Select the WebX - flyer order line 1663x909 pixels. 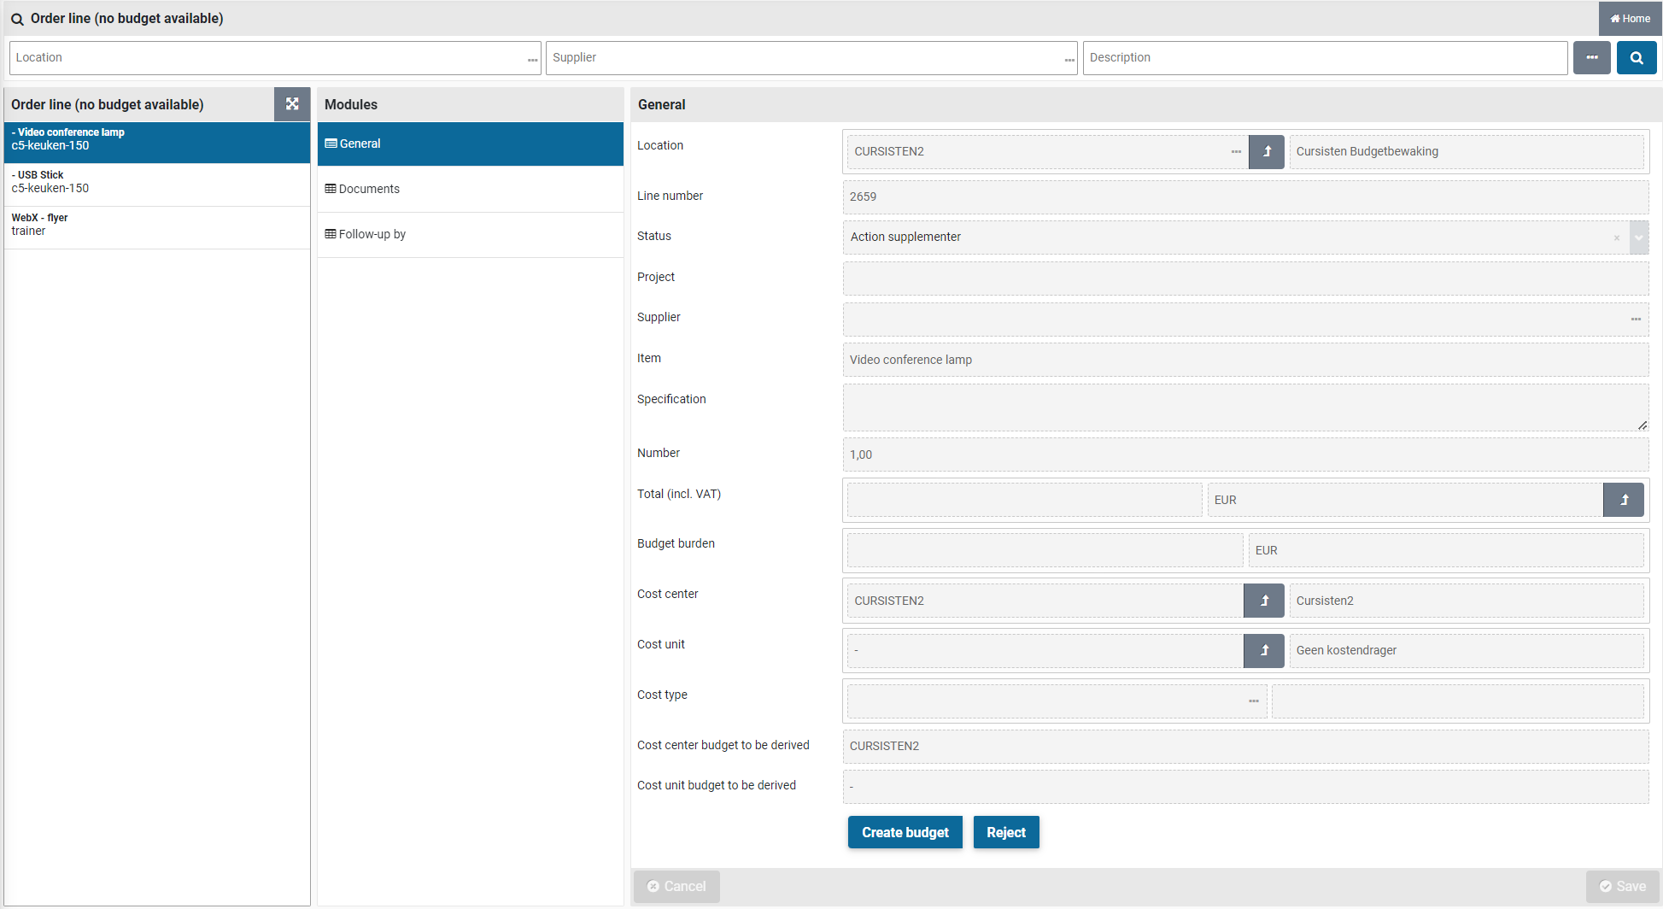click(156, 225)
